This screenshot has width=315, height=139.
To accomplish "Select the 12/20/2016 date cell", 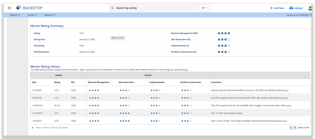I will pos(37,105).
